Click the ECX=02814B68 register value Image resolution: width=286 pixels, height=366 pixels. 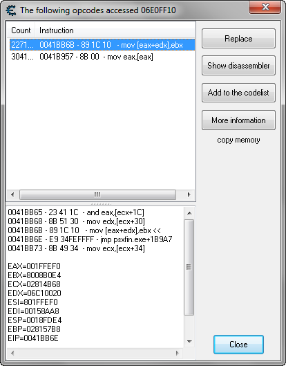click(x=34, y=284)
